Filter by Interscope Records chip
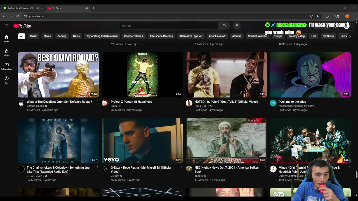358x201 pixels. point(161,36)
